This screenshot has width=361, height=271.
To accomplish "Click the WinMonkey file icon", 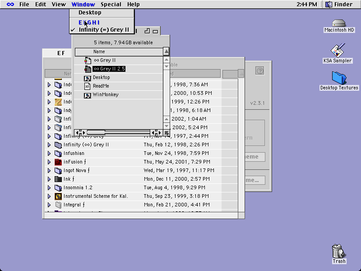I will (x=88, y=95).
